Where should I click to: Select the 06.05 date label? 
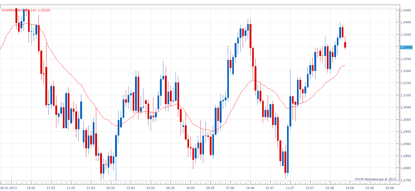click(x=170, y=188)
